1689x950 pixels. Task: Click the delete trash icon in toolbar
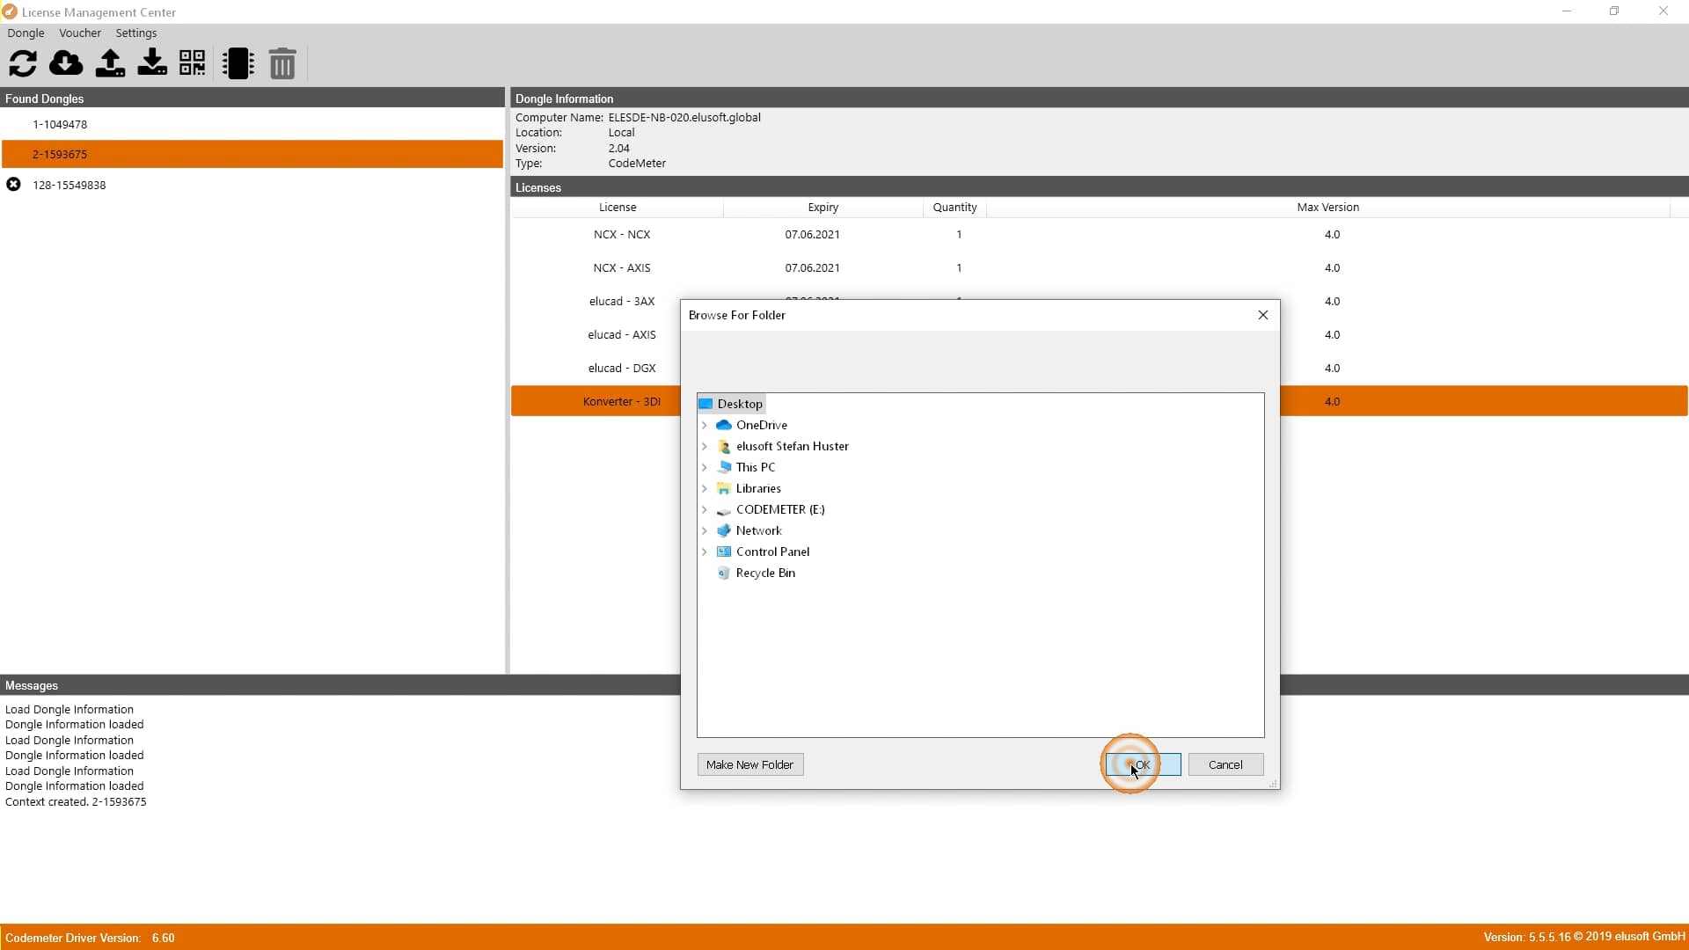(281, 63)
